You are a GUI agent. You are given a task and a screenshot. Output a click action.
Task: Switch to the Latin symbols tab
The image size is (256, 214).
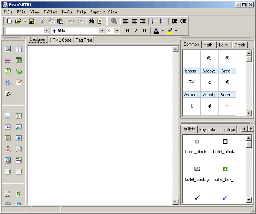click(x=223, y=45)
